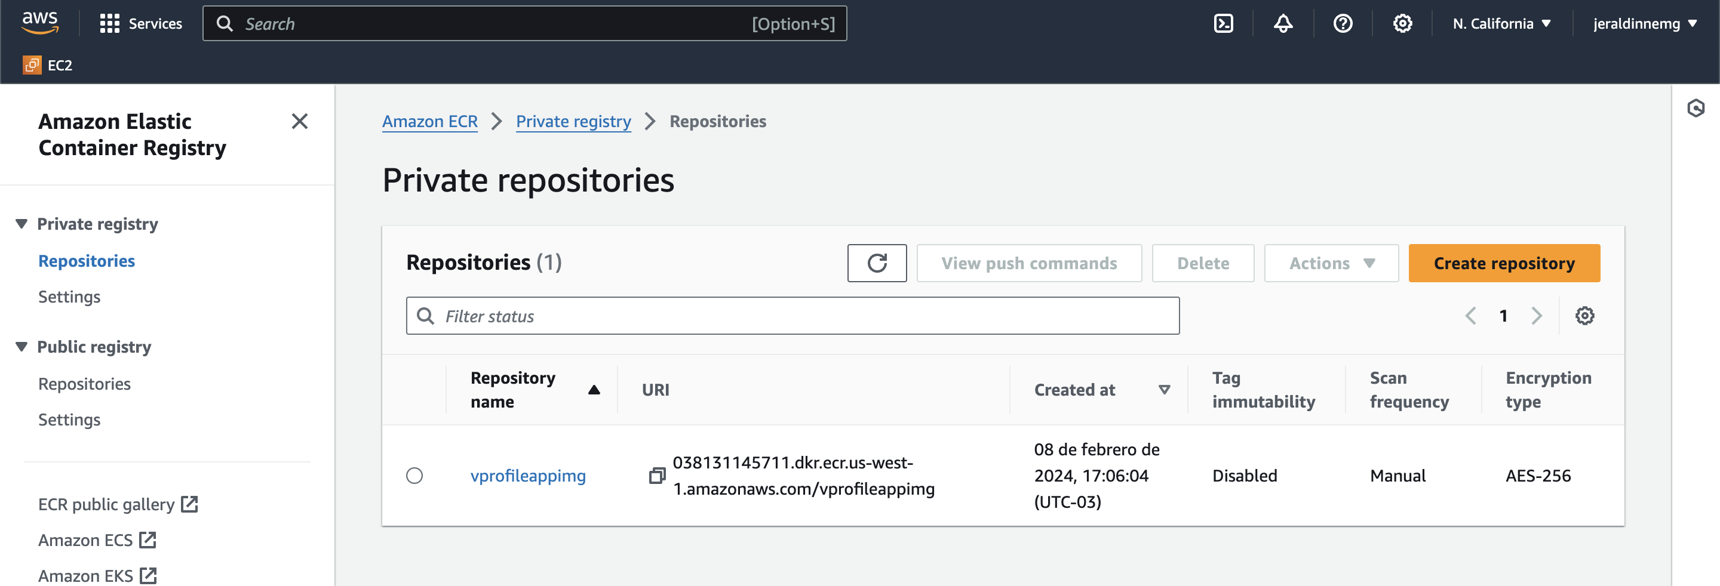Viewport: 1720px width, 586px height.
Task: Go to next page of repositories
Action: 1537,316
